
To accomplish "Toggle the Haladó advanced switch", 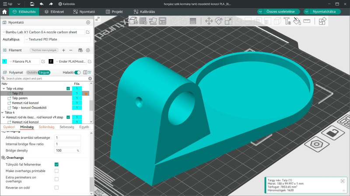I will (77, 72).
